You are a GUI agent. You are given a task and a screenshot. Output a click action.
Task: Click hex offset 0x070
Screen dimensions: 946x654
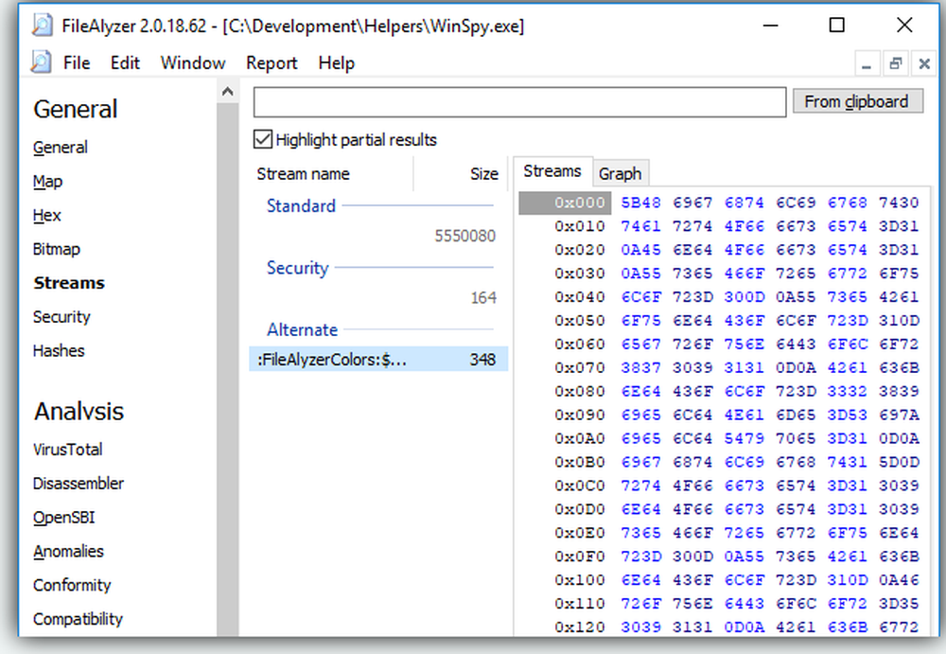tap(579, 367)
